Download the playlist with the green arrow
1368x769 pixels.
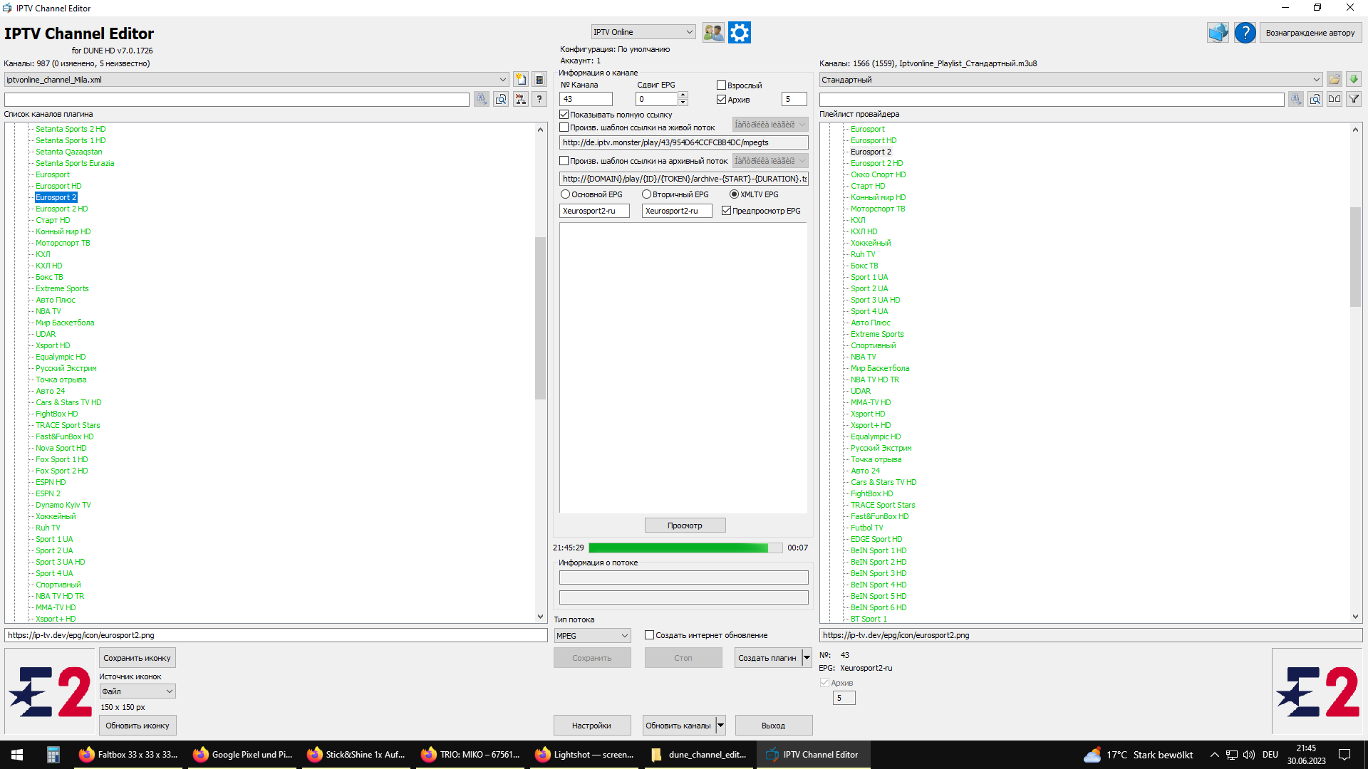1354,80
